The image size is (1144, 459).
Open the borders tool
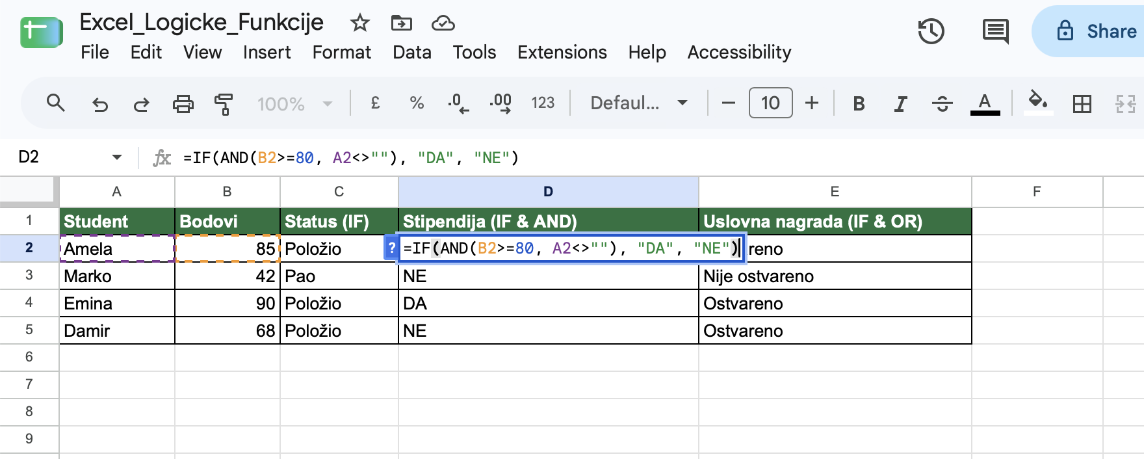[x=1082, y=103]
